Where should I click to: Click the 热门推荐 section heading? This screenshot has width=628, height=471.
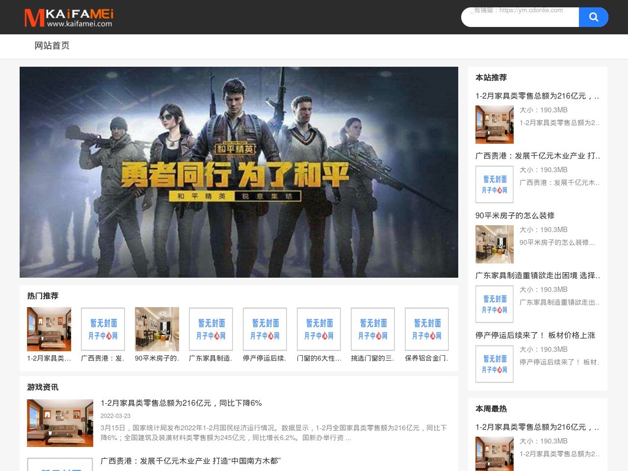(x=43, y=296)
